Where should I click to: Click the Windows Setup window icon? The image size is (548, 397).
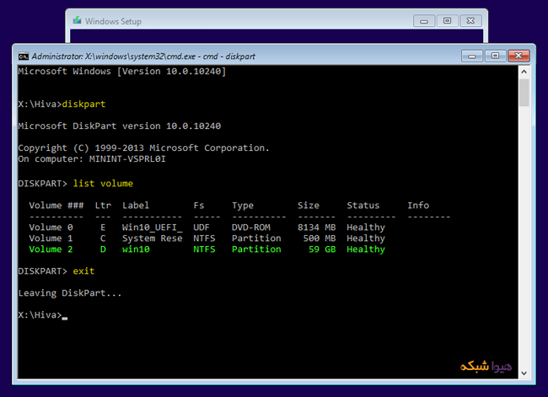(77, 20)
